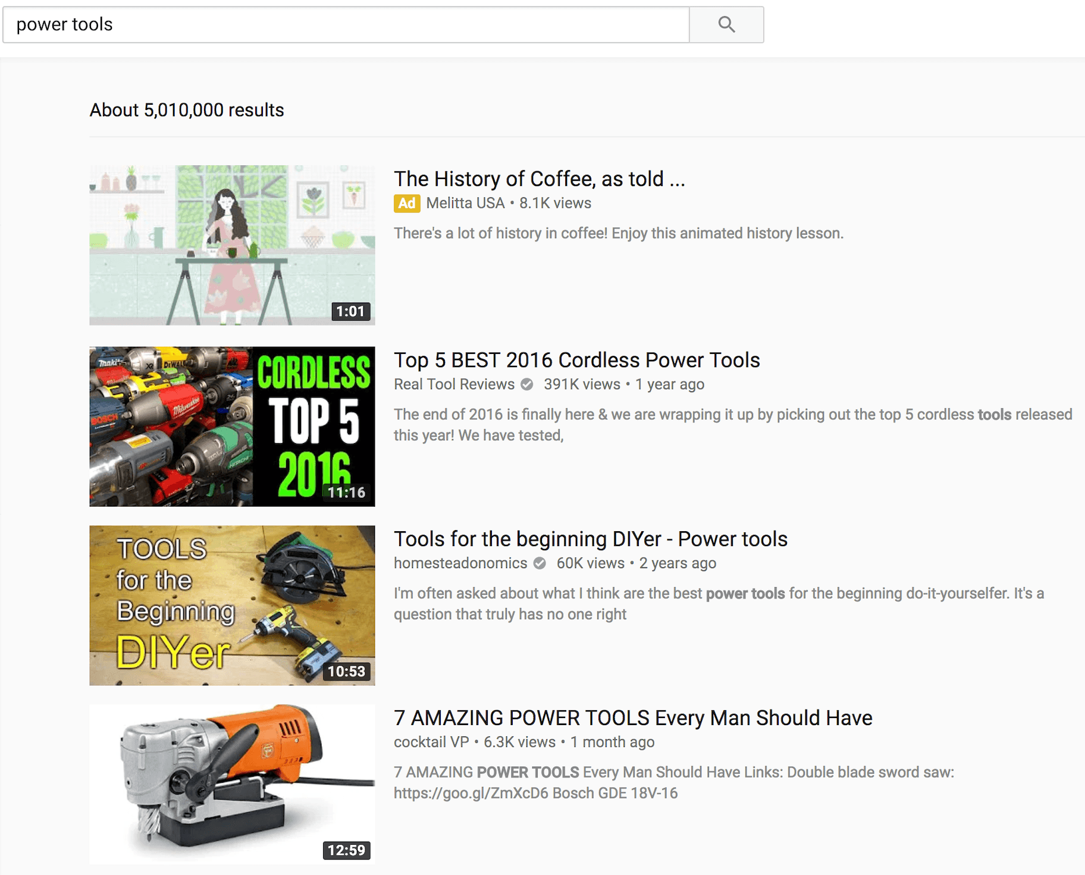Click the power tools search input field

point(345,24)
